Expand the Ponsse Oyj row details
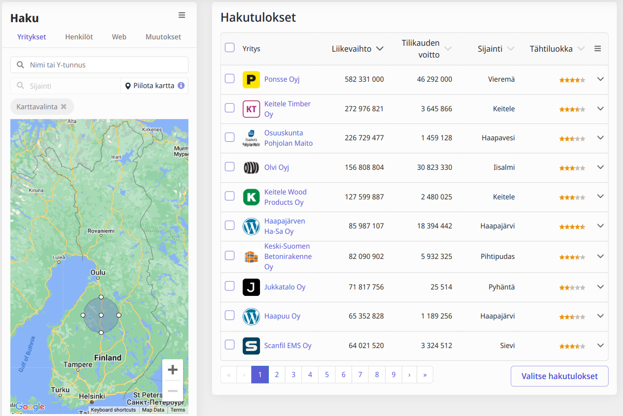Viewport: 623px width, 416px height. point(600,79)
